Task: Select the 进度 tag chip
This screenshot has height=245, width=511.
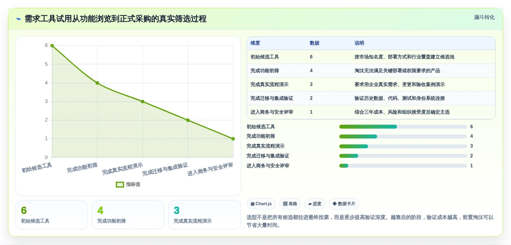Action: pos(315,204)
